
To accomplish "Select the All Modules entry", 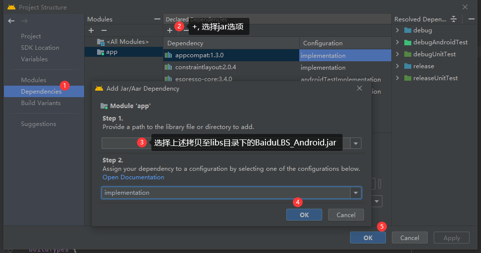I will (123, 42).
